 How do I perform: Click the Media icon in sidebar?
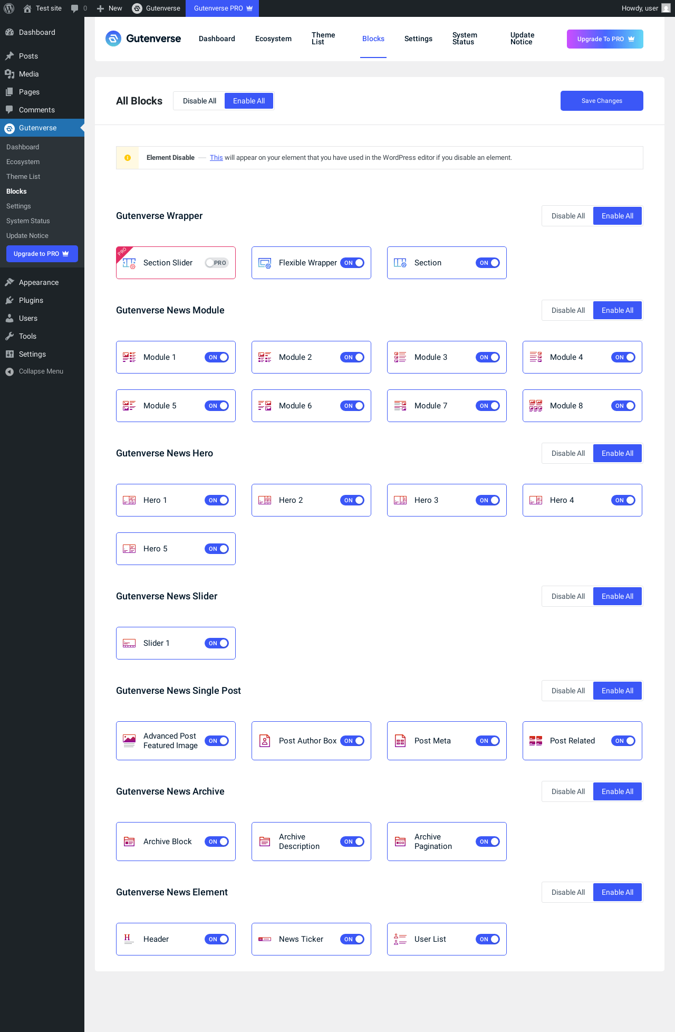[9, 74]
